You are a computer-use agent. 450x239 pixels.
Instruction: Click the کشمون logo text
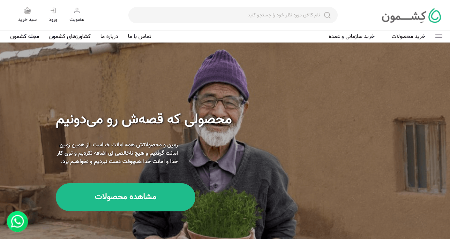point(404,16)
